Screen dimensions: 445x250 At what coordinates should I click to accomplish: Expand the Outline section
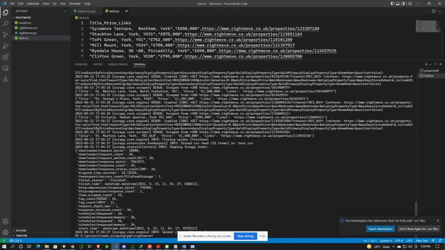click(41, 230)
